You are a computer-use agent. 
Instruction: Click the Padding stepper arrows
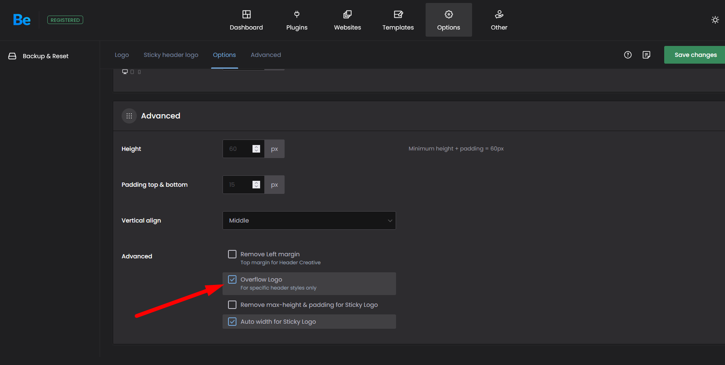click(x=256, y=185)
